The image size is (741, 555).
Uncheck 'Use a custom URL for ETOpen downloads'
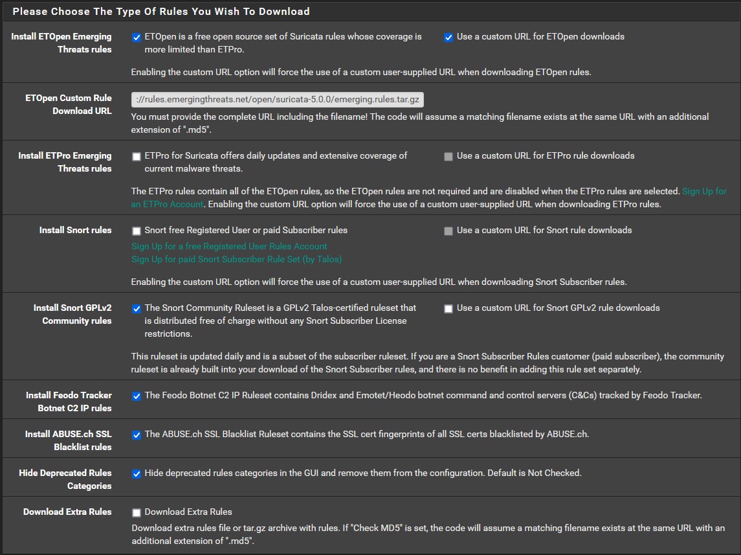[448, 37]
